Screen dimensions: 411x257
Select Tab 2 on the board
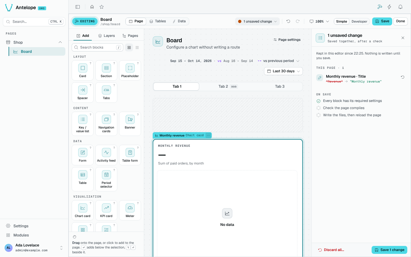point(227,87)
